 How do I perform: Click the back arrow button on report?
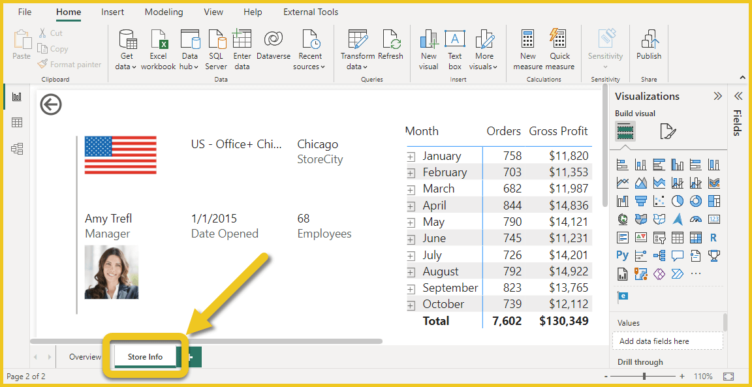(x=51, y=104)
